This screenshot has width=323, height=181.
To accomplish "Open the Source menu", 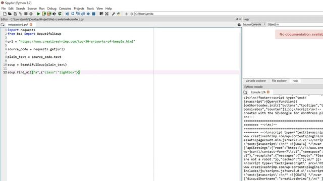I will pyautogui.click(x=32, y=9).
